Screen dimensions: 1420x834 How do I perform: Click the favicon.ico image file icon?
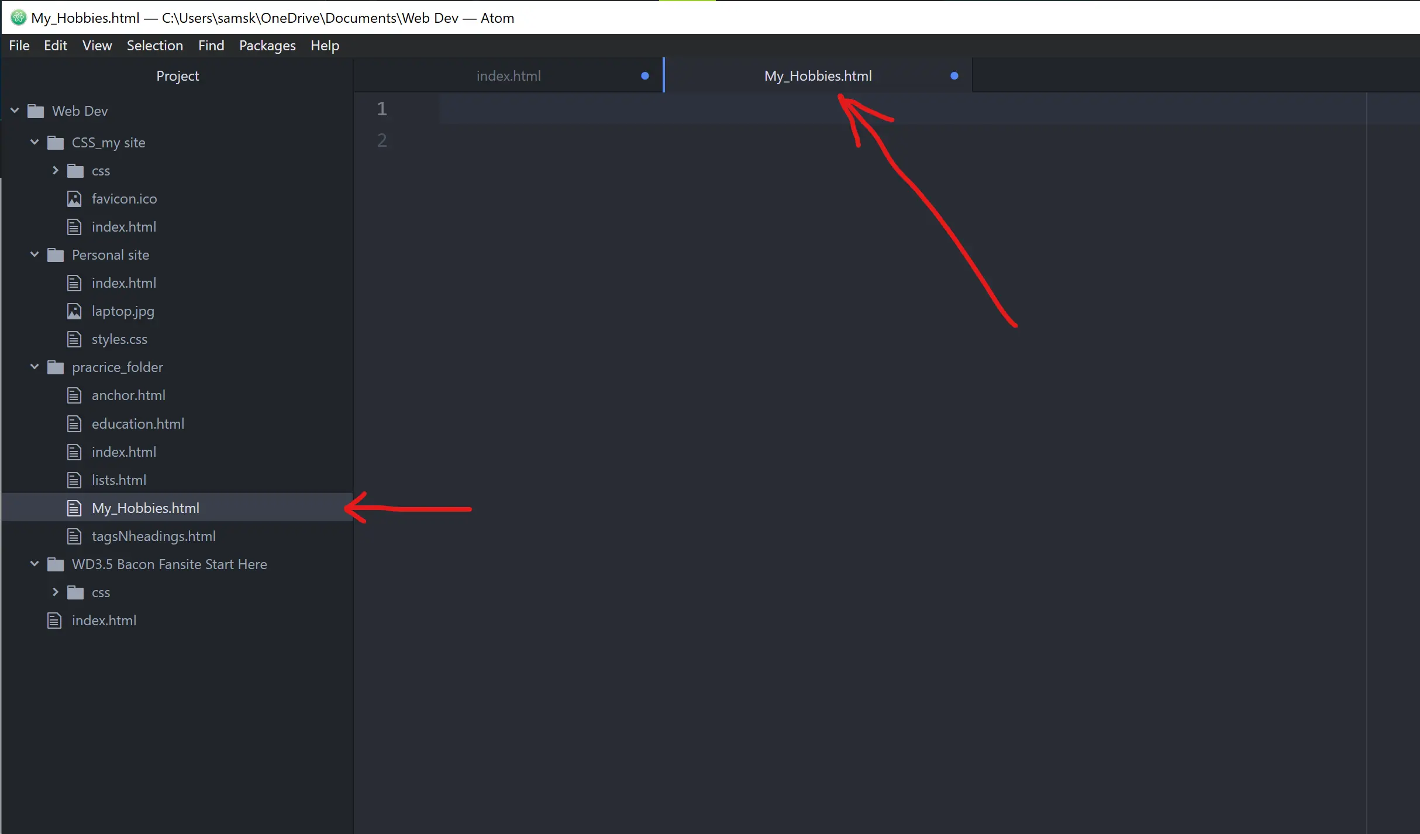[74, 199]
